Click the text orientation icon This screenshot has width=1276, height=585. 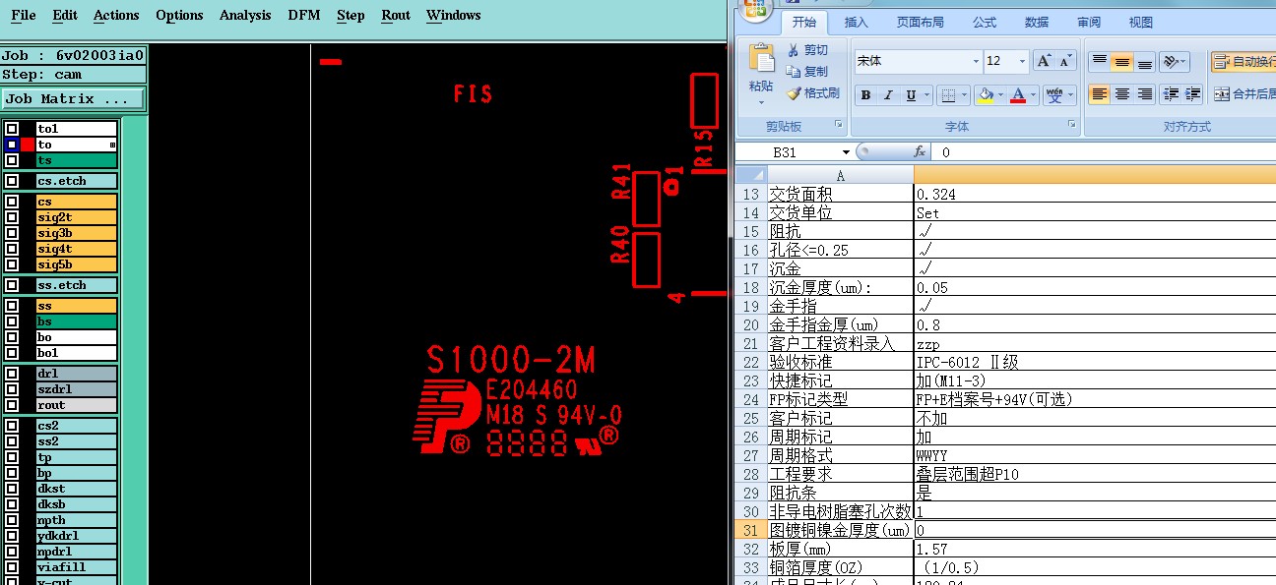pyautogui.click(x=1170, y=62)
